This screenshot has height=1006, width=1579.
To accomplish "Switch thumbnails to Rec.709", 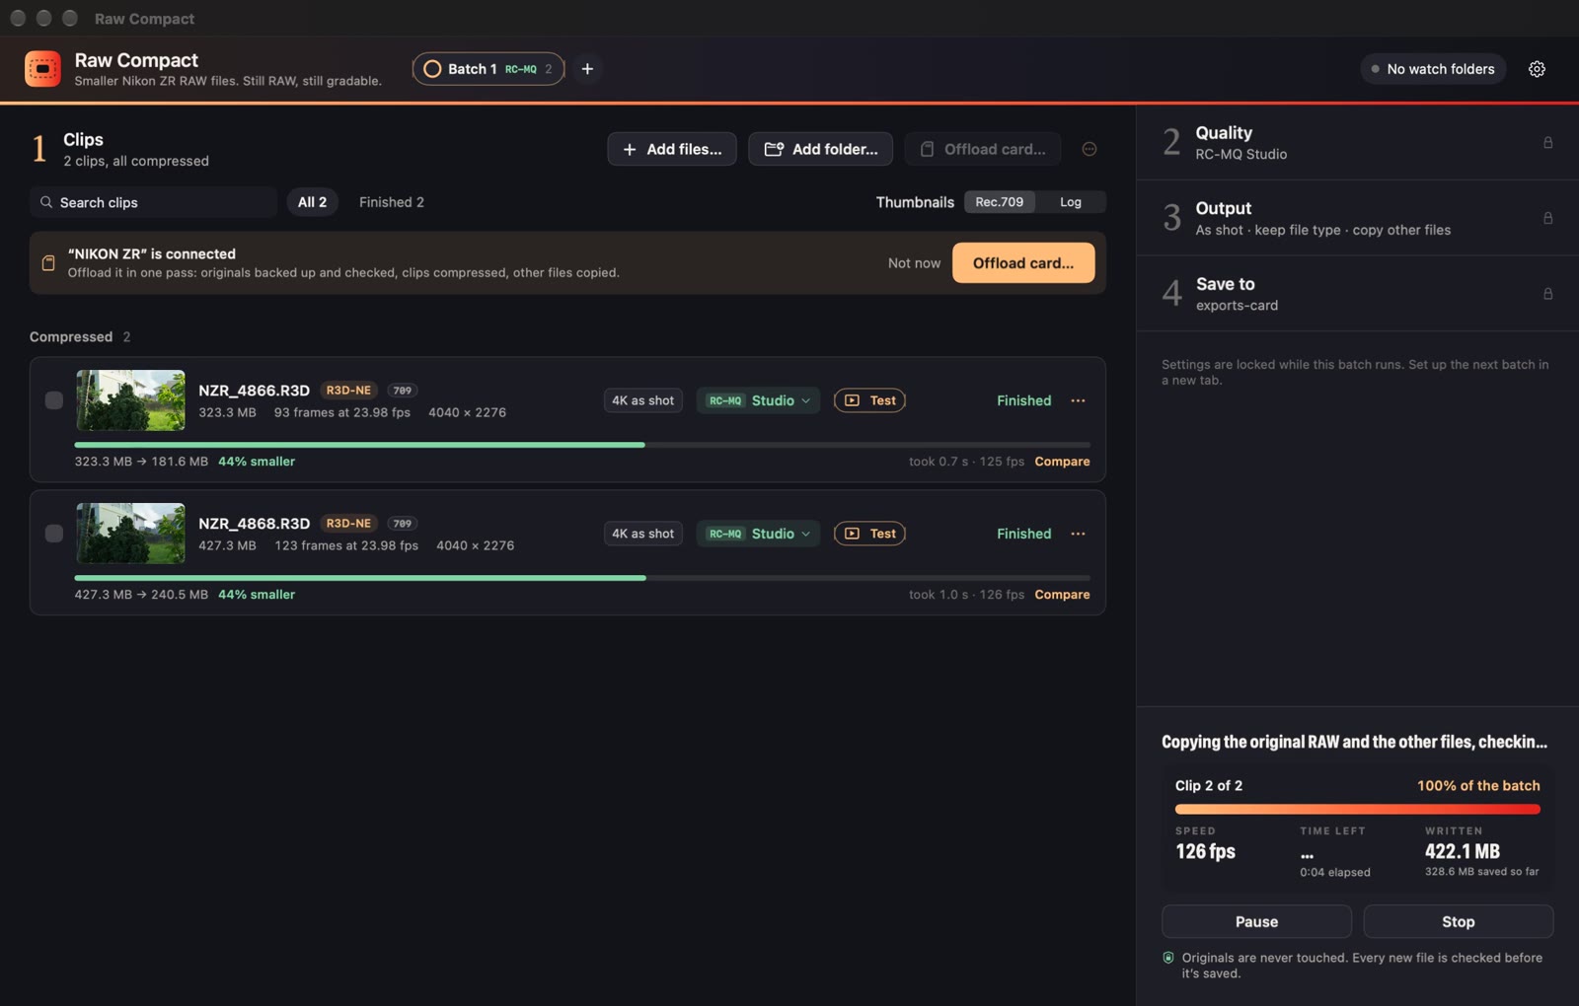I will [1000, 202].
